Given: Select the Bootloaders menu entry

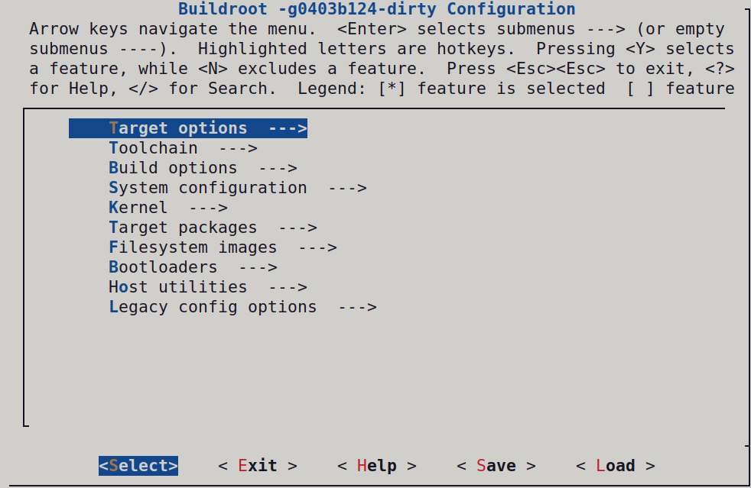Looking at the screenshot, I should coord(164,267).
